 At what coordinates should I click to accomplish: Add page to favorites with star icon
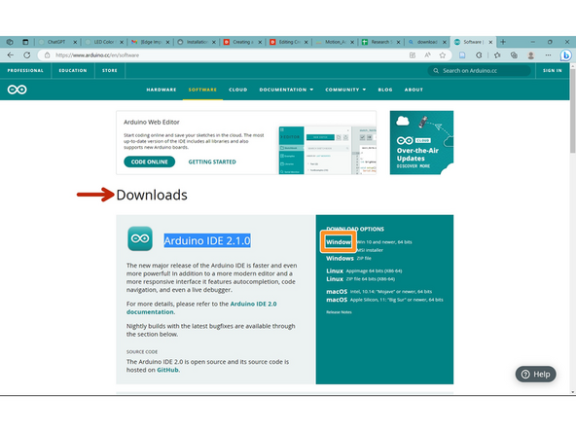click(x=443, y=55)
